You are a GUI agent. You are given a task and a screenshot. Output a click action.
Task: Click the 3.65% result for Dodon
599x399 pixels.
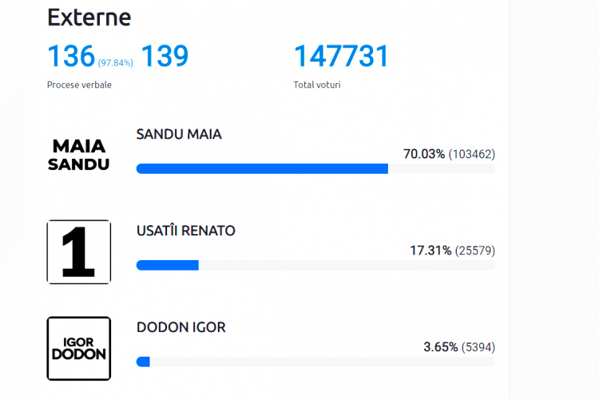pyautogui.click(x=440, y=347)
